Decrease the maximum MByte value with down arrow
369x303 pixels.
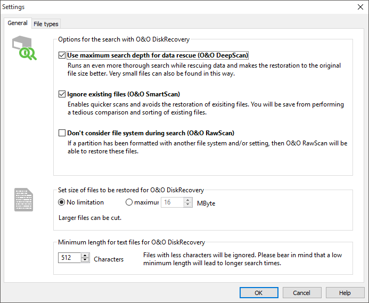[x=187, y=205]
